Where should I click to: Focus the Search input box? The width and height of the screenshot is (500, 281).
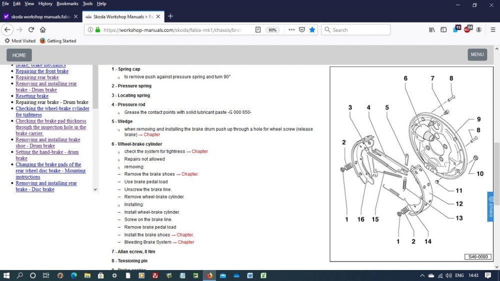pos(356,30)
